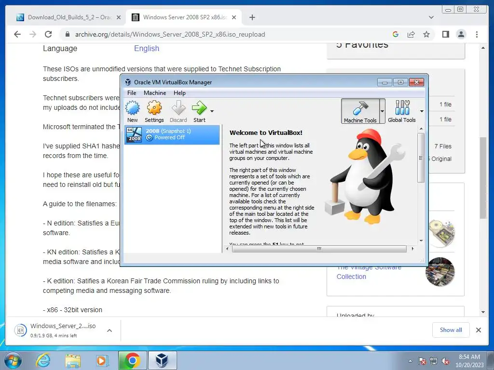The height and width of the screenshot is (370, 494).
Task: Click welcome pane vertical scrollbar thumb
Action: [x=421, y=158]
